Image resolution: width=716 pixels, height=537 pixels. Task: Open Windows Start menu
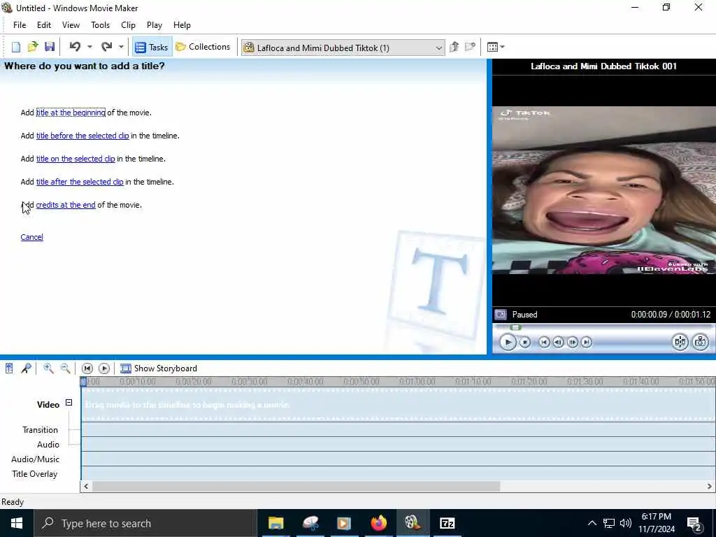pos(17,523)
